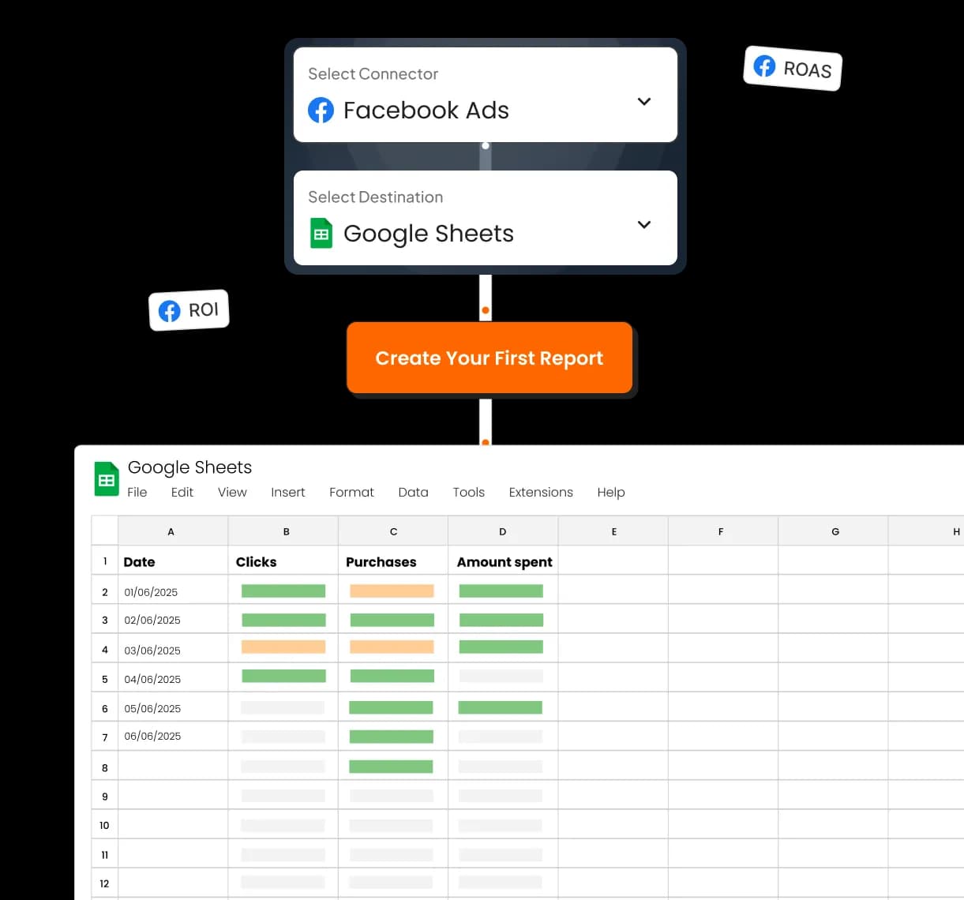Viewport: 964px width, 900px height.
Task: Click the Facebook icon in Select Connector
Action: click(x=321, y=110)
